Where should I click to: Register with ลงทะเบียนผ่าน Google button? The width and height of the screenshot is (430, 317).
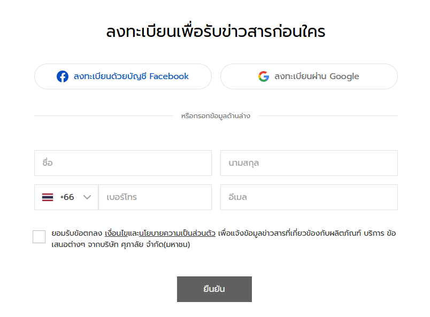click(309, 76)
